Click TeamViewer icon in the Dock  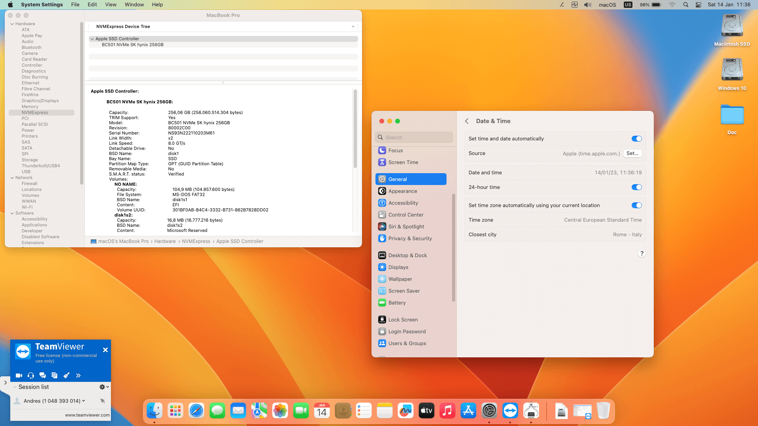(x=510, y=411)
